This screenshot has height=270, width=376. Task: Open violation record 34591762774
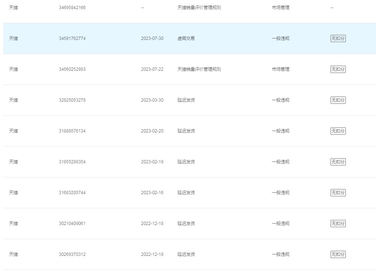click(x=72, y=38)
